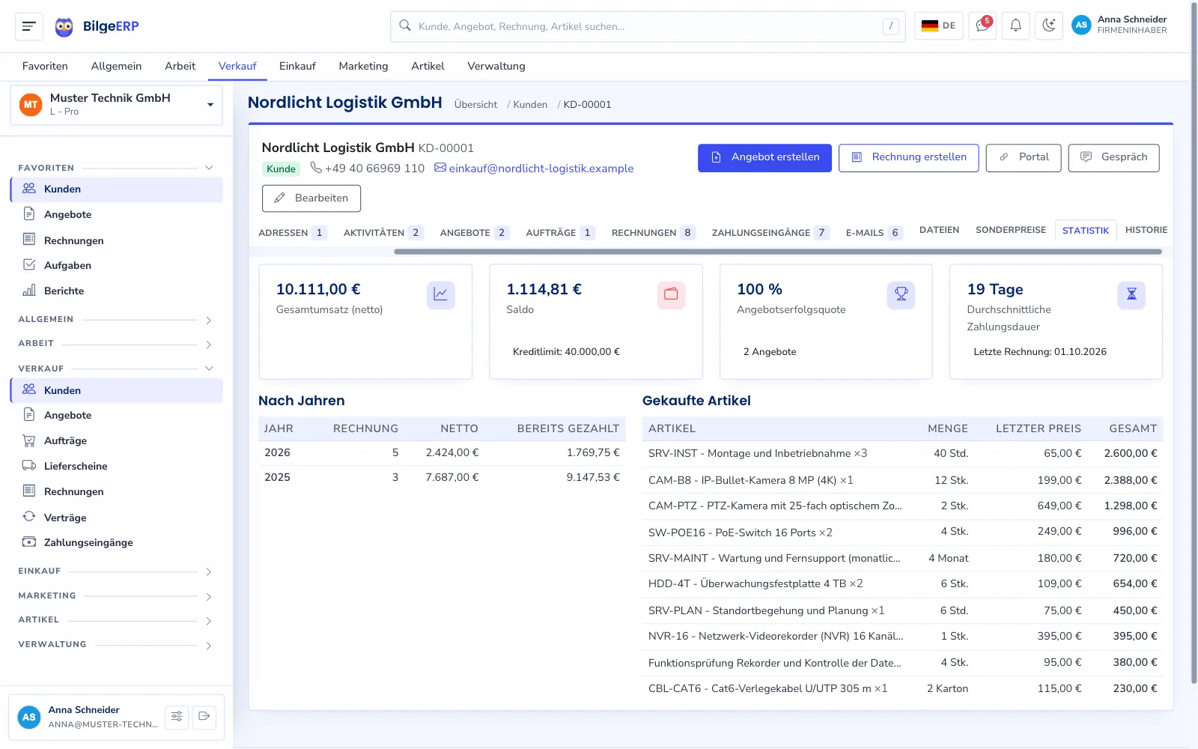The height and width of the screenshot is (749, 1198).
Task: Toggle the sidebar hamburger menu
Action: [x=29, y=26]
